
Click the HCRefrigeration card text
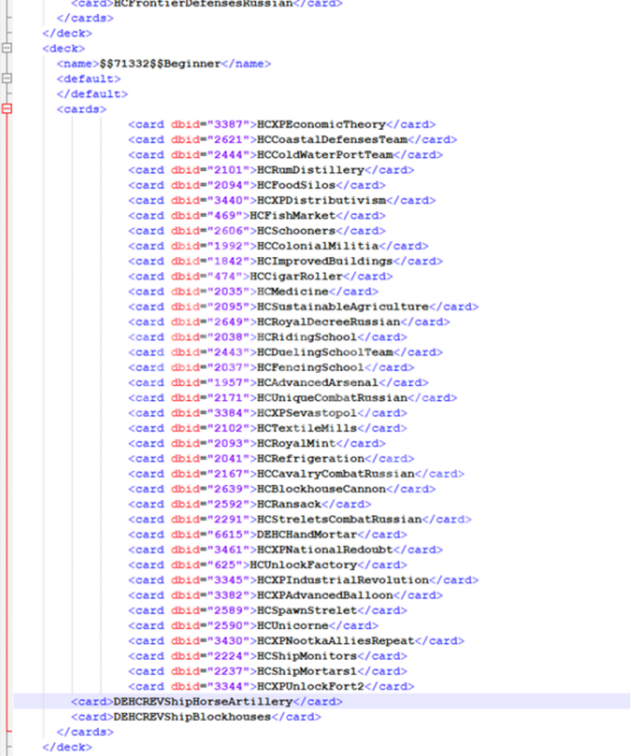310,458
